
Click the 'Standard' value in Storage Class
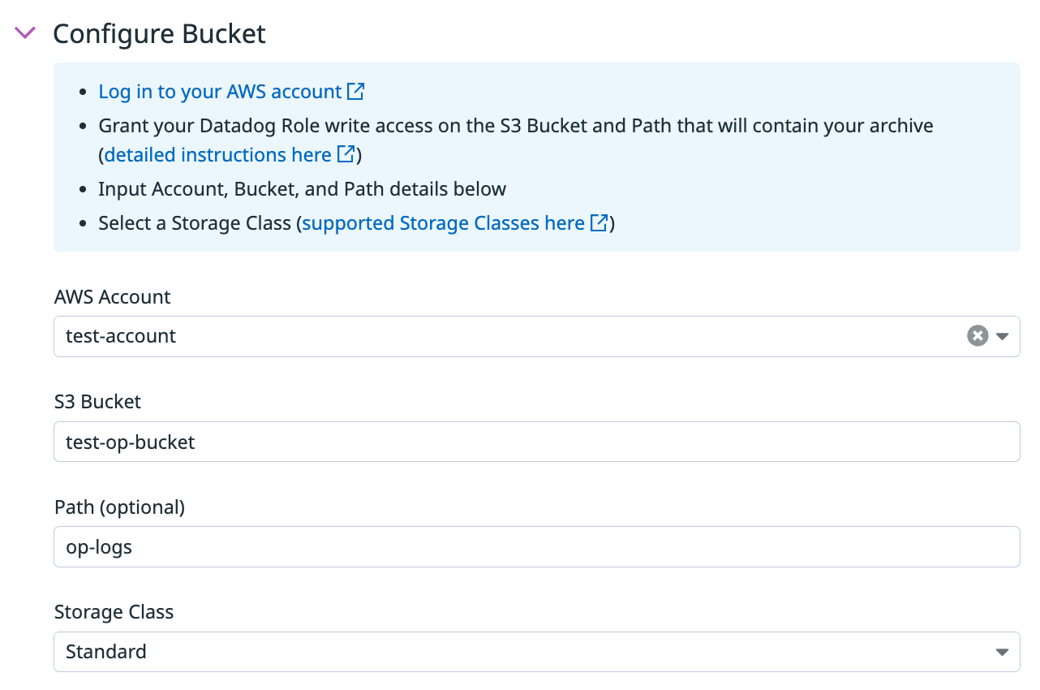click(x=106, y=652)
